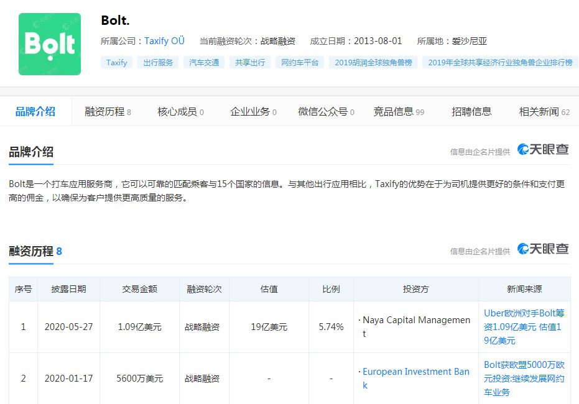Click the 估值 column header

coord(269,289)
